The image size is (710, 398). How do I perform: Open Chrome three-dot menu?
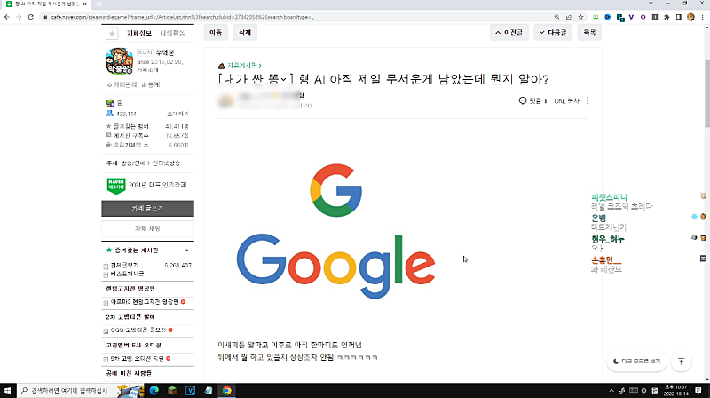[x=702, y=17]
